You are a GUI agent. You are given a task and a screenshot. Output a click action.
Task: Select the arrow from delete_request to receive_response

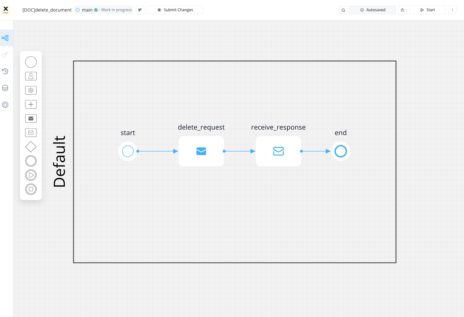tap(239, 151)
